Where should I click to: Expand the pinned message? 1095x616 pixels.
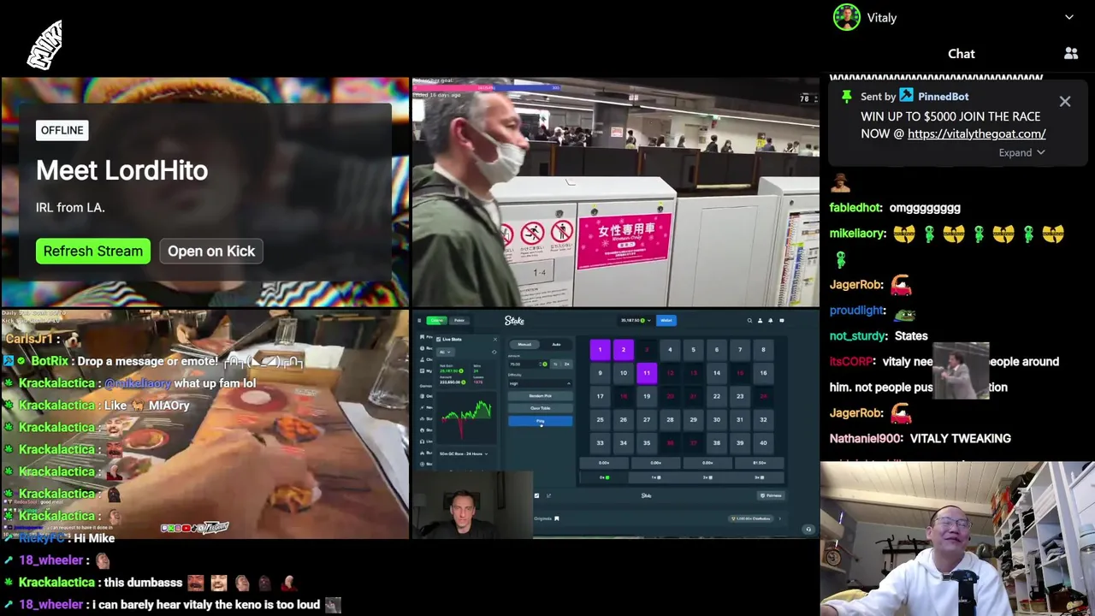point(1021,152)
